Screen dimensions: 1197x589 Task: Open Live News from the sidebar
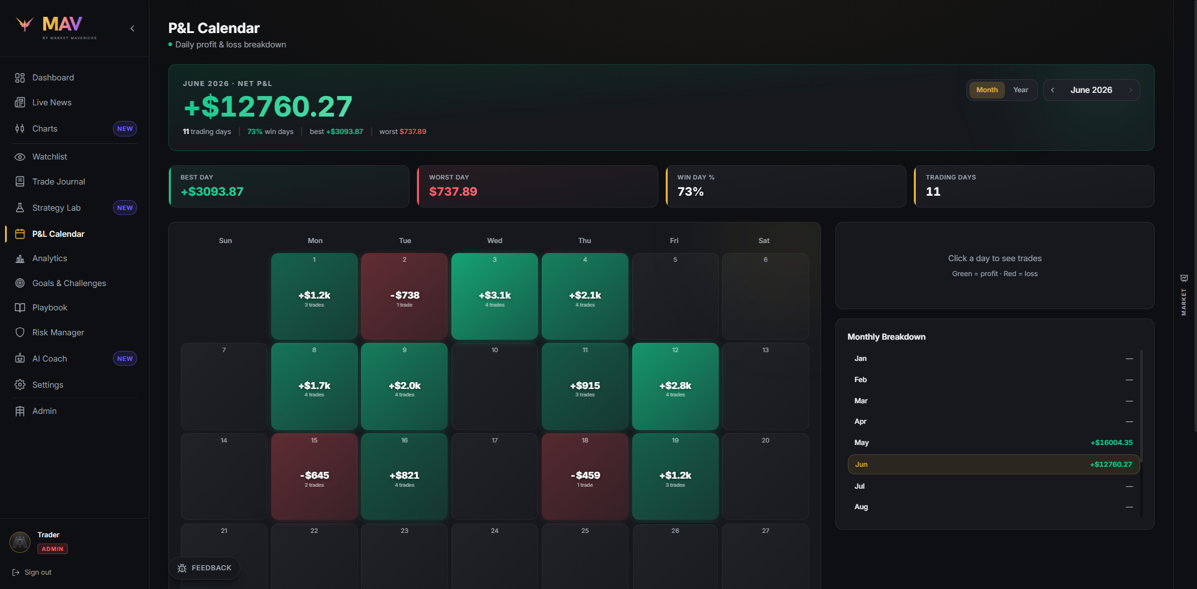[74, 102]
